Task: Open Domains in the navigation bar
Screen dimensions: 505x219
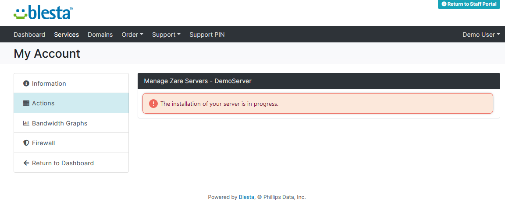Action: pyautogui.click(x=100, y=35)
